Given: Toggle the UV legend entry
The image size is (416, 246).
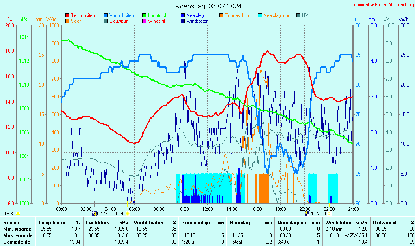Looking at the screenshot, I should tap(305, 15).
